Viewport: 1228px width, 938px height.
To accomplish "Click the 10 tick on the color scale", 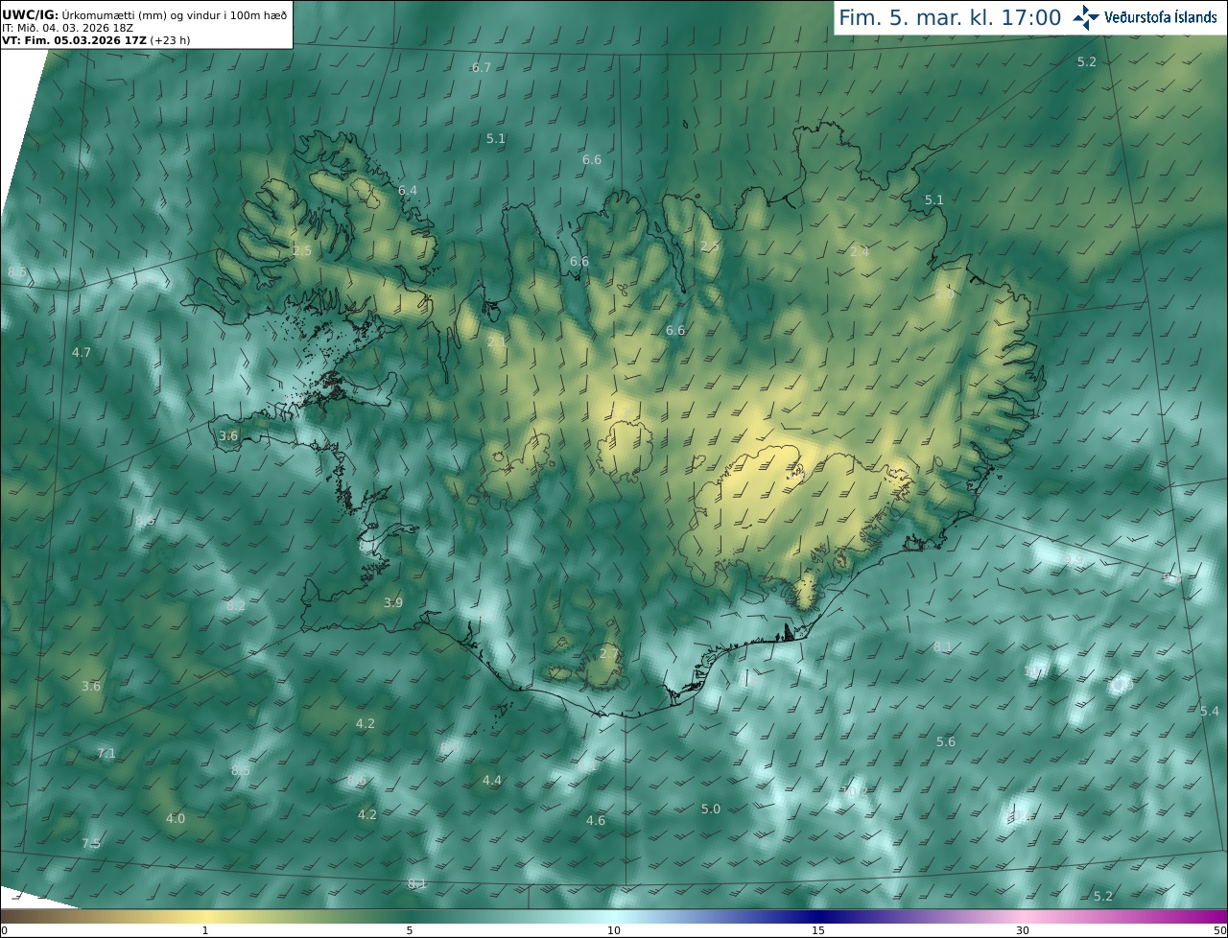I will pyautogui.click(x=614, y=930).
